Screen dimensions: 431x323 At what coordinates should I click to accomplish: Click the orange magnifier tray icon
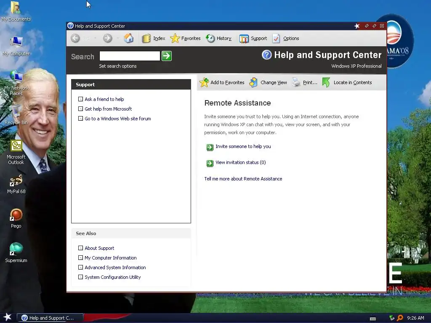(400, 318)
